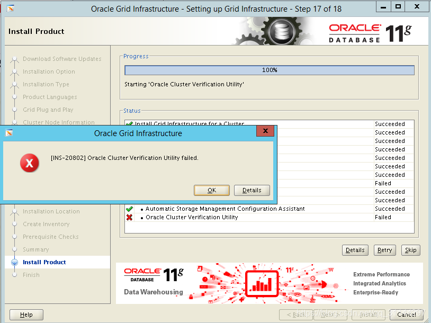Minimize the installer window
Screen dimensions: 431x323
[x=383, y=7]
